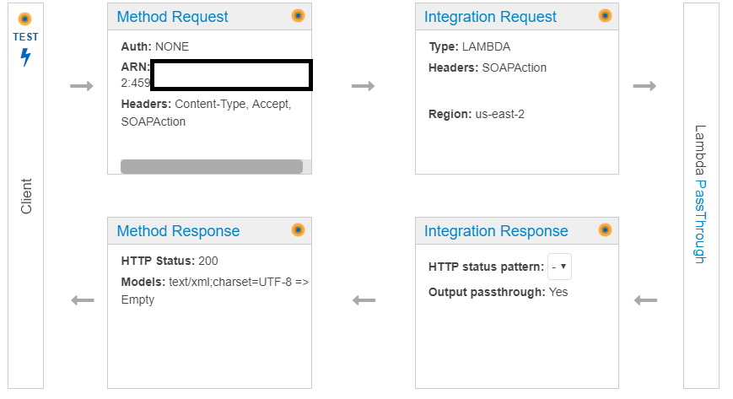
Task: Click the Method Request orange status icon
Action: coord(298,15)
